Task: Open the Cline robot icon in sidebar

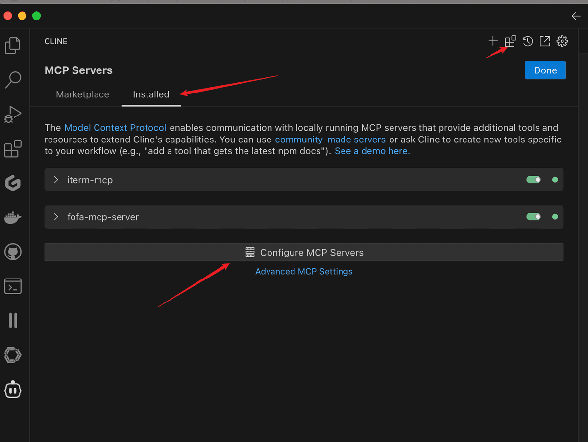Action: 13,390
